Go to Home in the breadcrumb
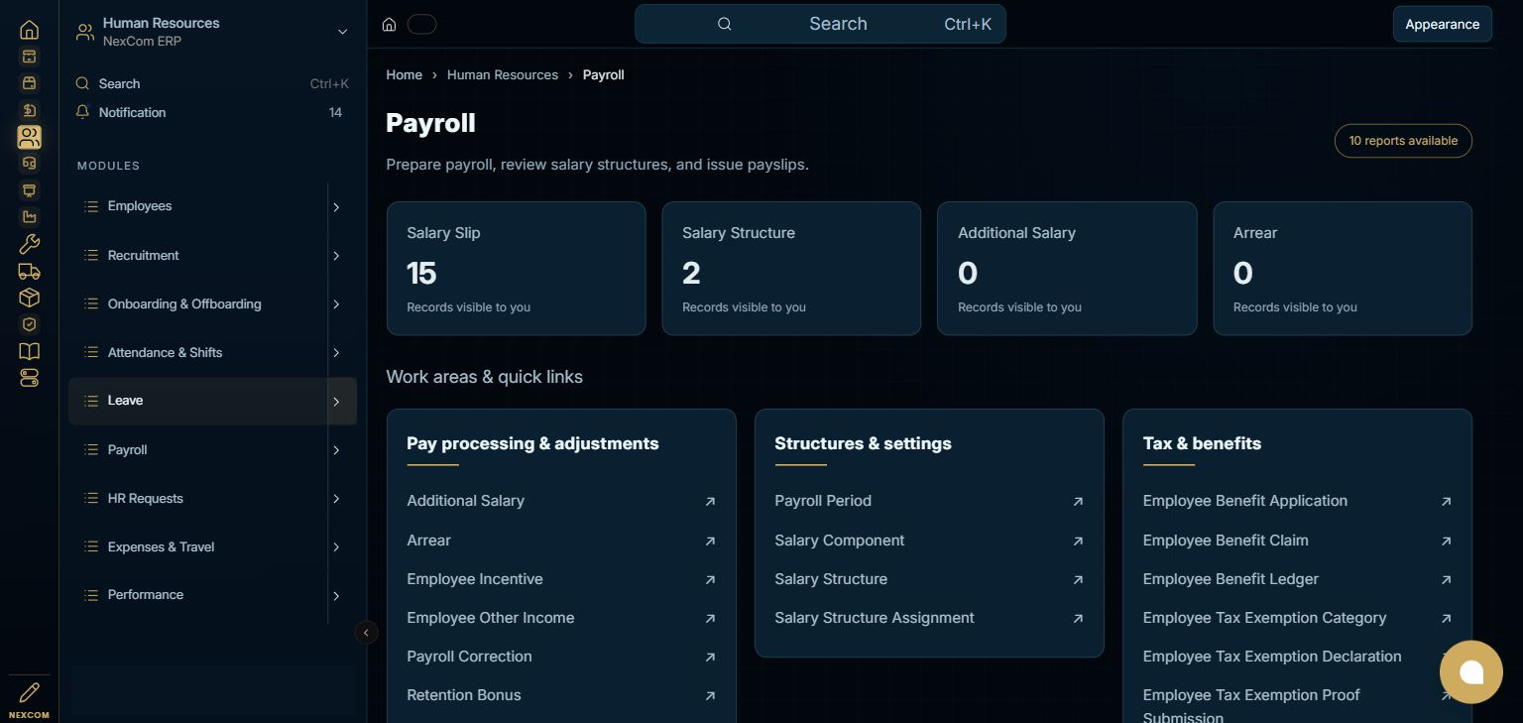This screenshot has width=1523, height=723. pos(404,74)
